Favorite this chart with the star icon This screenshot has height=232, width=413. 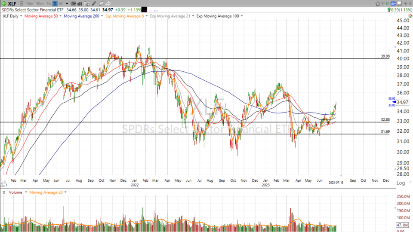[x=378, y=3]
